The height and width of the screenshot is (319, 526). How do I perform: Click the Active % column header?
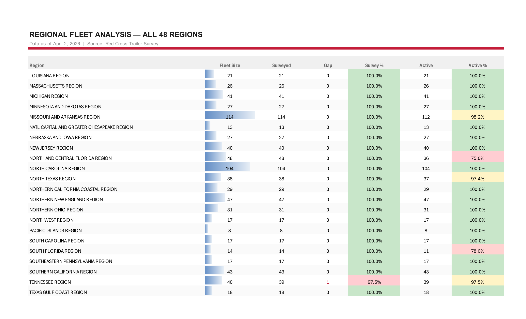pyautogui.click(x=477, y=65)
